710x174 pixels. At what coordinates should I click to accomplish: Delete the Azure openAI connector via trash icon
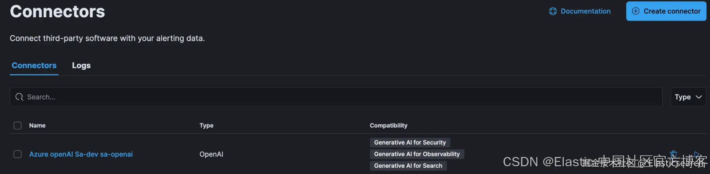[673, 154]
